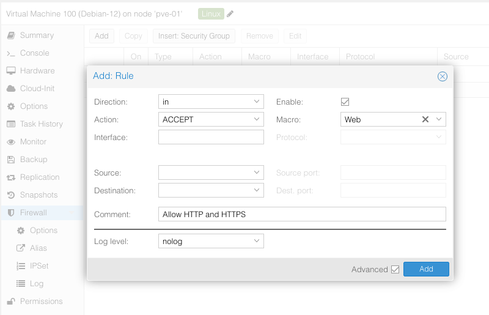Click Insert: Security Group button

tap(194, 36)
